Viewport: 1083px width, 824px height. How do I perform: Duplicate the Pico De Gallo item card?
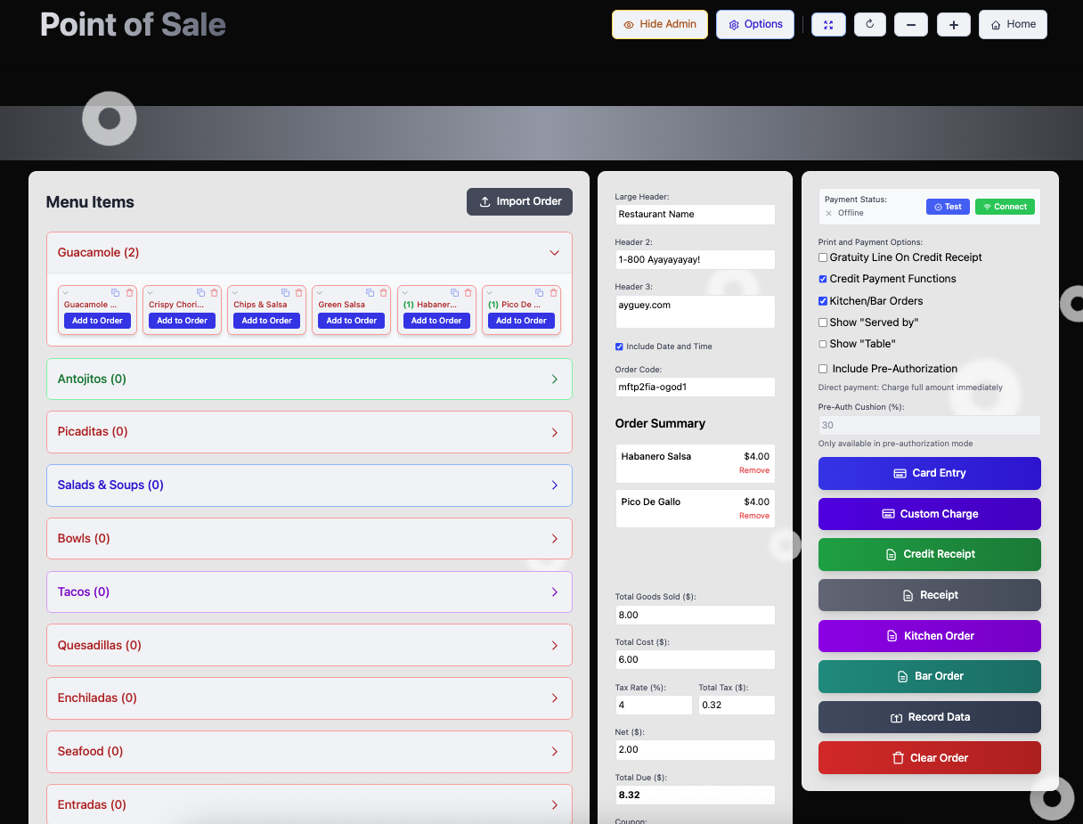click(x=540, y=292)
